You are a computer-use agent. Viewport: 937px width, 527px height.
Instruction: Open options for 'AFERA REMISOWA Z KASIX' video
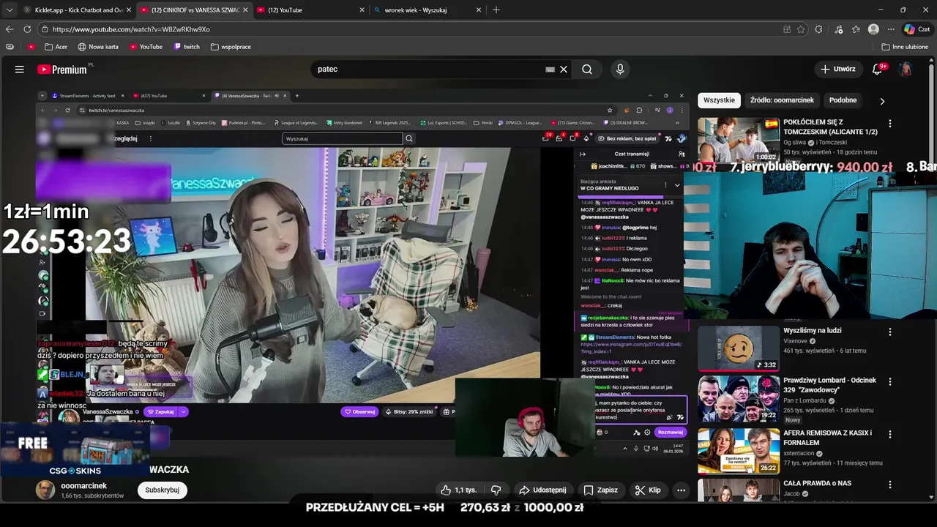(890, 434)
